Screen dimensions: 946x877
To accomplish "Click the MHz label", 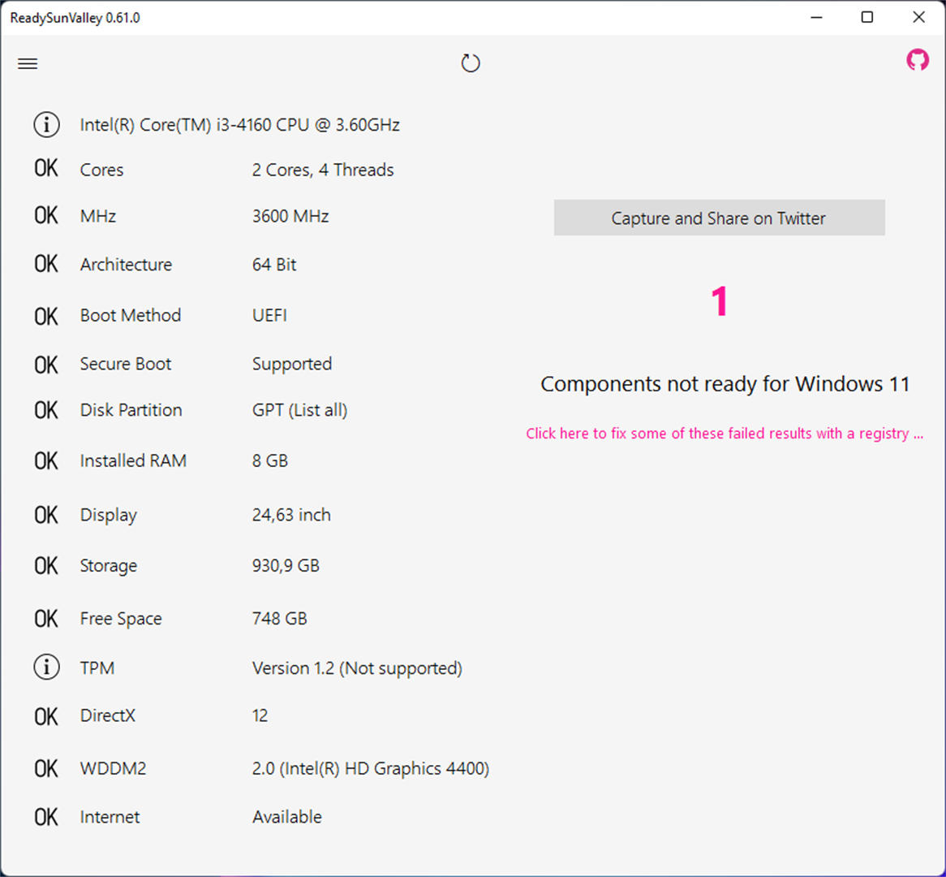I will [x=97, y=216].
